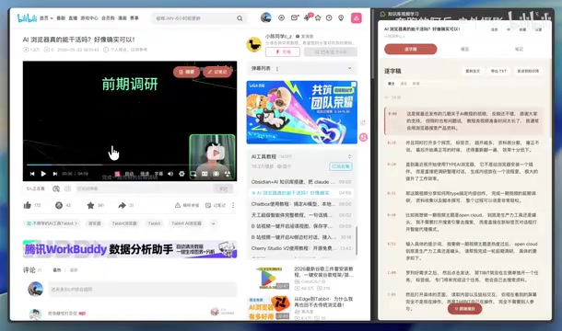Click the comment input box

pos(143,289)
